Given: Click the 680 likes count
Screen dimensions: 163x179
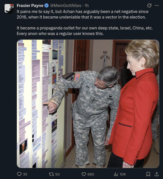Looking at the screenshot, I should click(91, 174).
